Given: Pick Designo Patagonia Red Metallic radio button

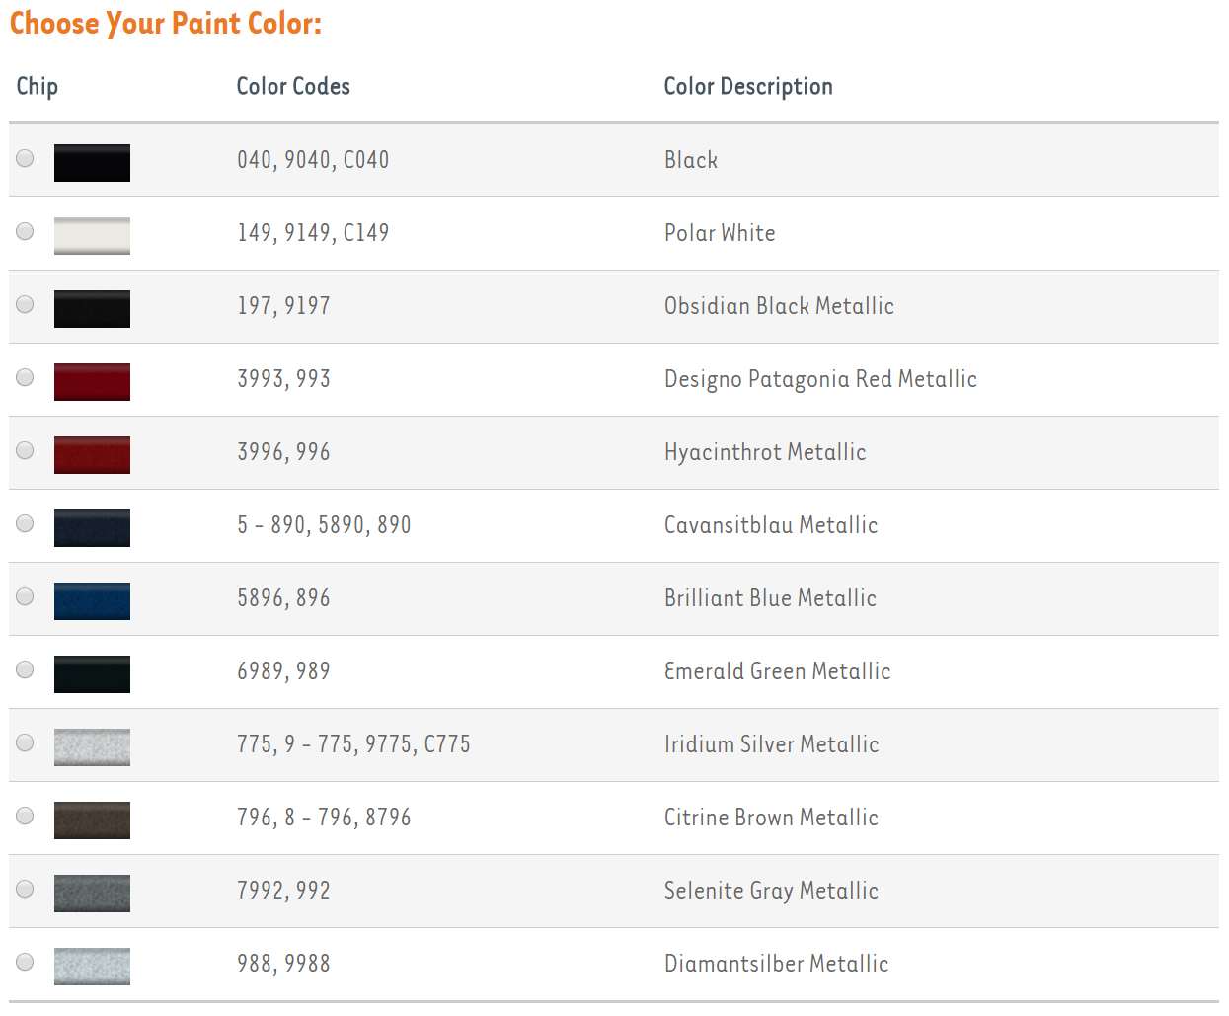Looking at the screenshot, I should tap(26, 377).
